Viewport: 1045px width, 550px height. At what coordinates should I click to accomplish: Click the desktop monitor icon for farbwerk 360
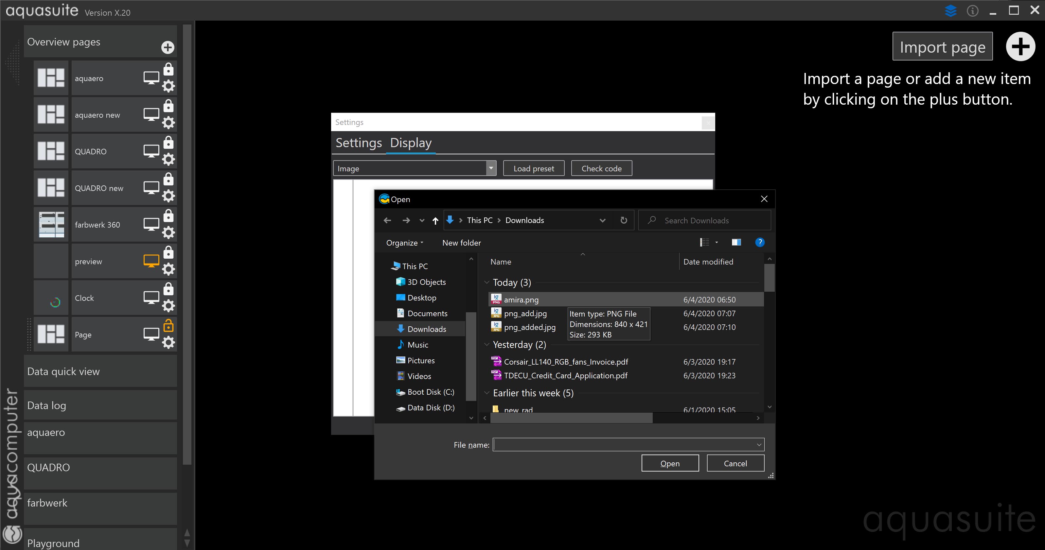(151, 224)
